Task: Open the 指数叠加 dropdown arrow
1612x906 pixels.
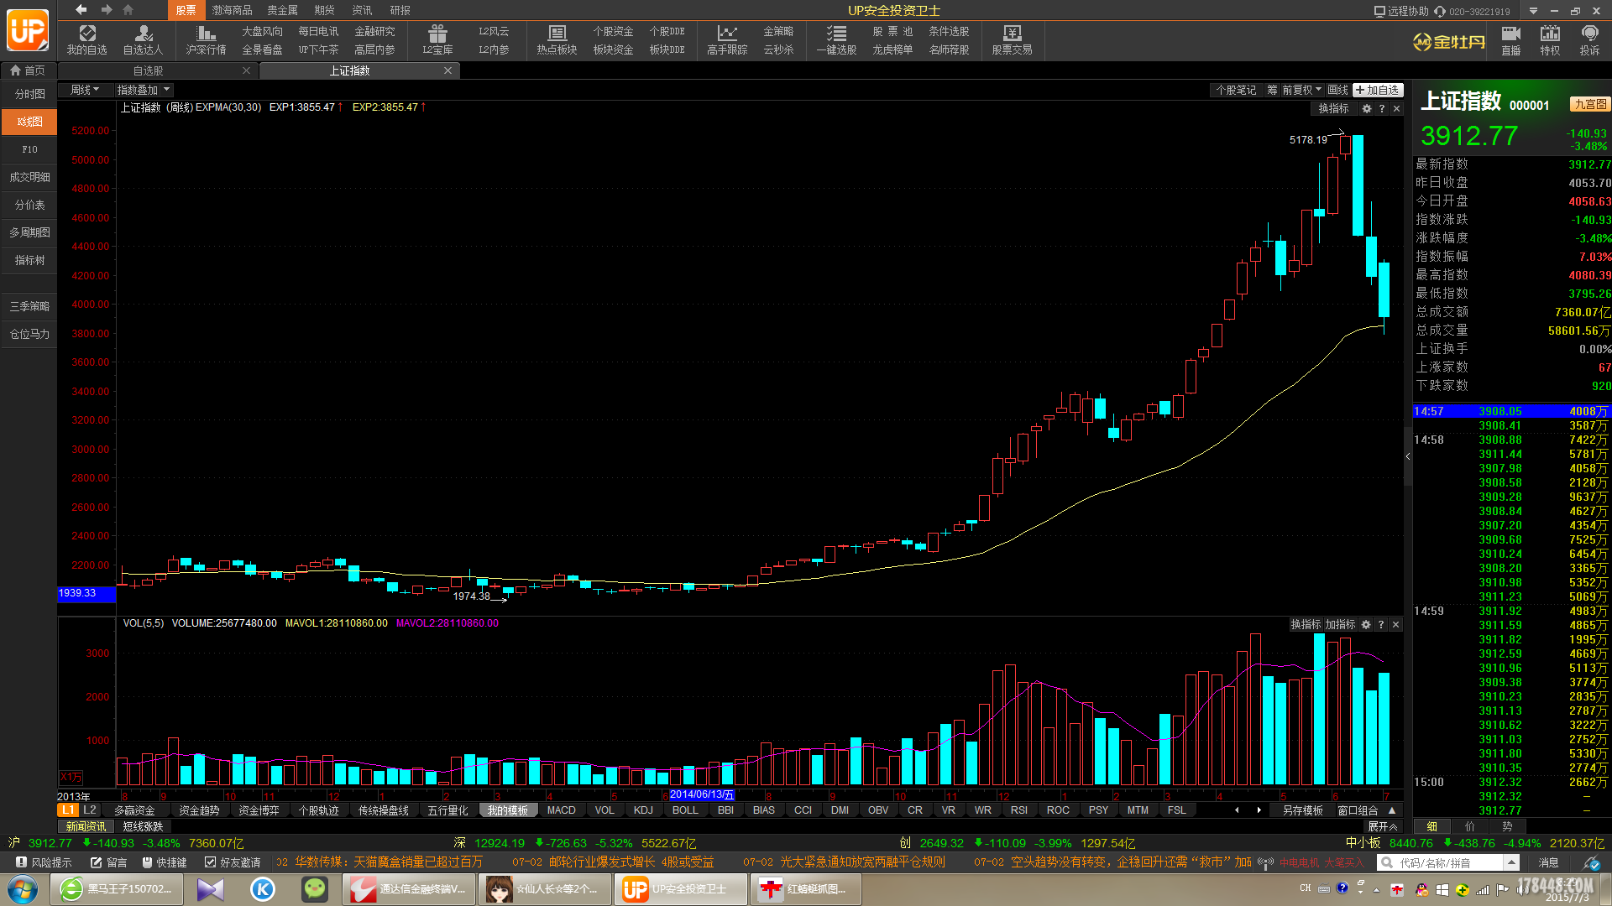Action: 167,90
